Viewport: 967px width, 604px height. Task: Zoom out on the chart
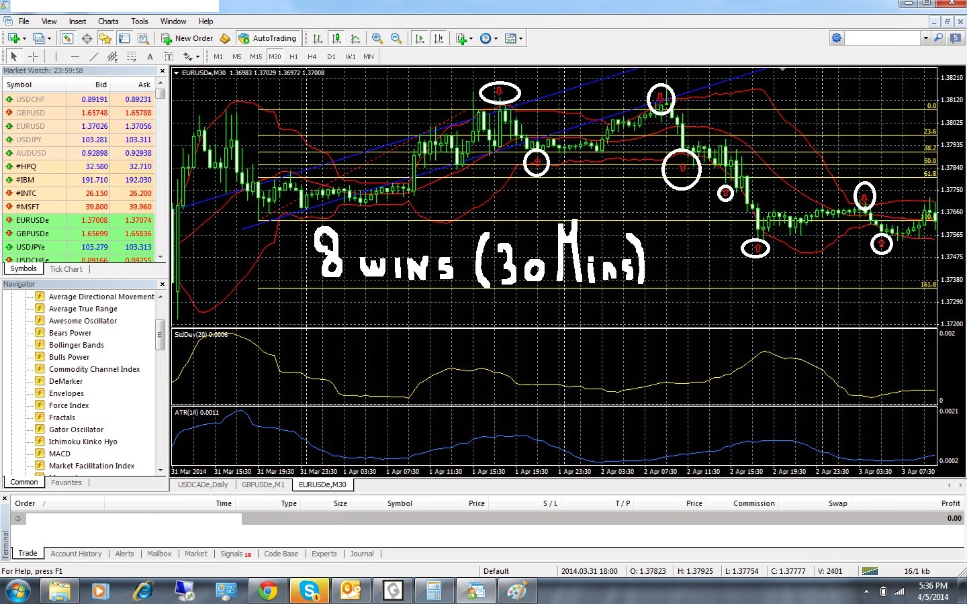[396, 38]
